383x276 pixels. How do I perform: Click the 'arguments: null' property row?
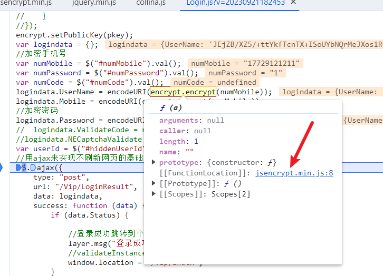191,121
